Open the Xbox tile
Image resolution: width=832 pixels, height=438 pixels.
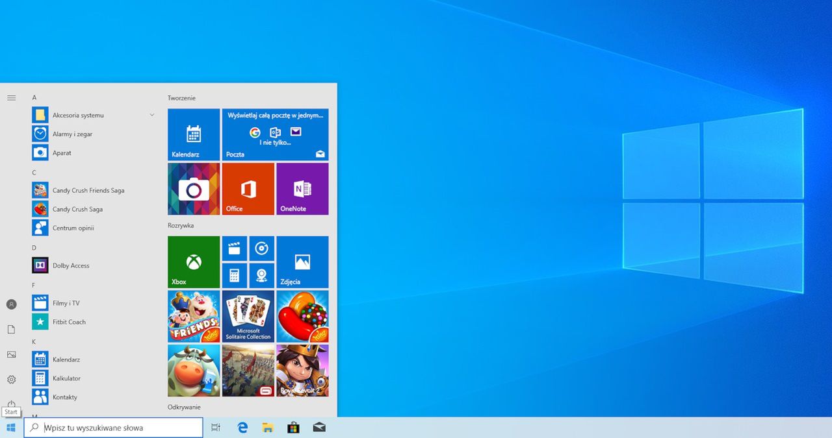pos(194,262)
